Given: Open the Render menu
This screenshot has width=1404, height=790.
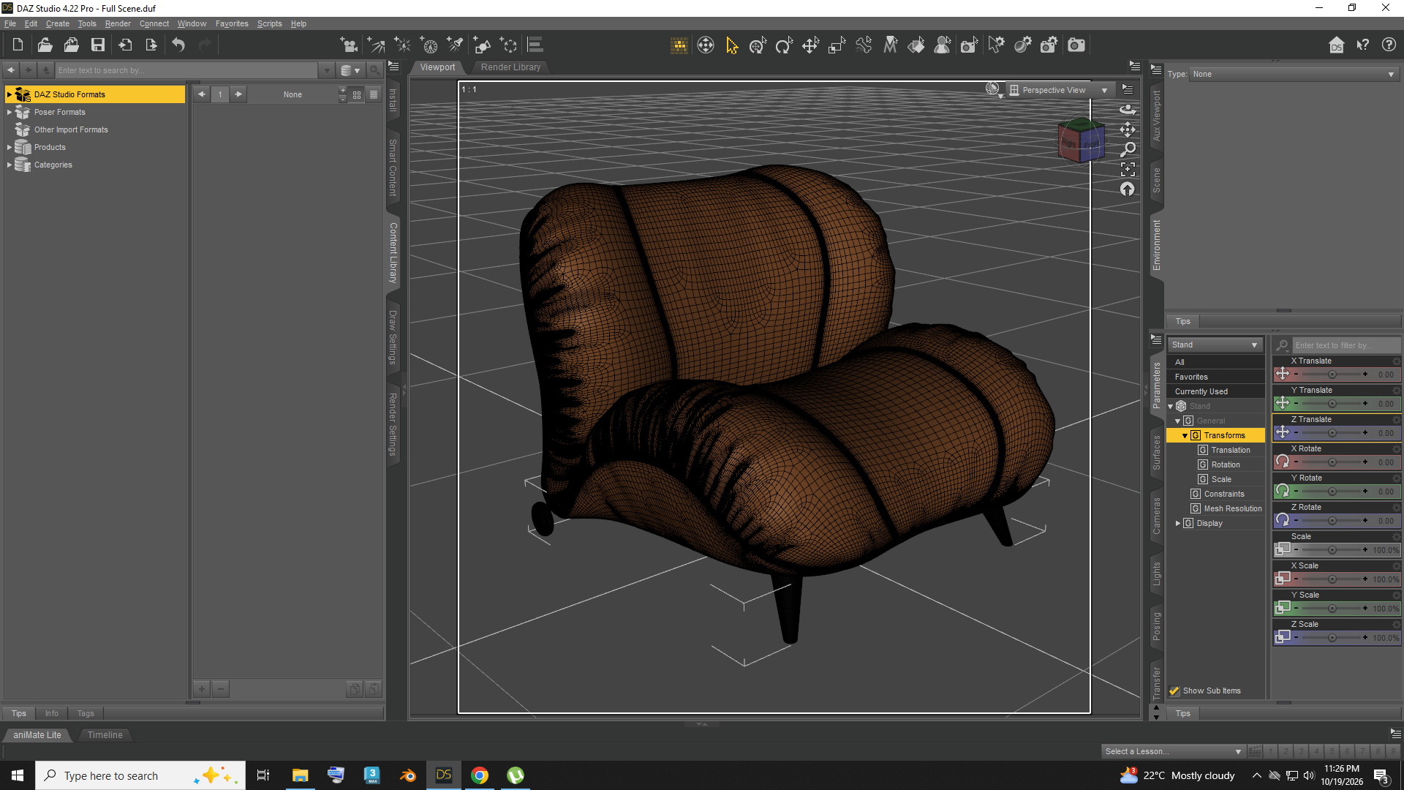Looking at the screenshot, I should (x=118, y=23).
